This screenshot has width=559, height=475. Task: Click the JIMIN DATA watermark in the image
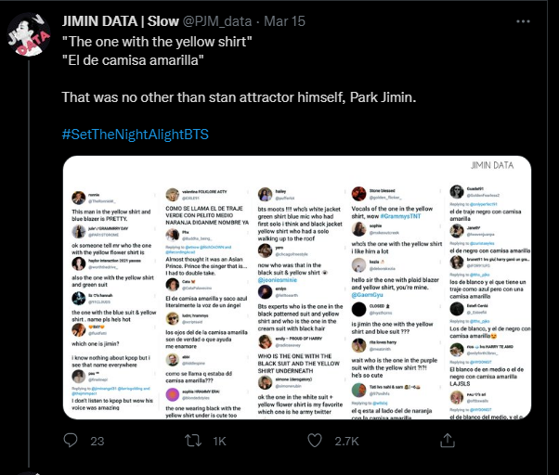point(492,165)
